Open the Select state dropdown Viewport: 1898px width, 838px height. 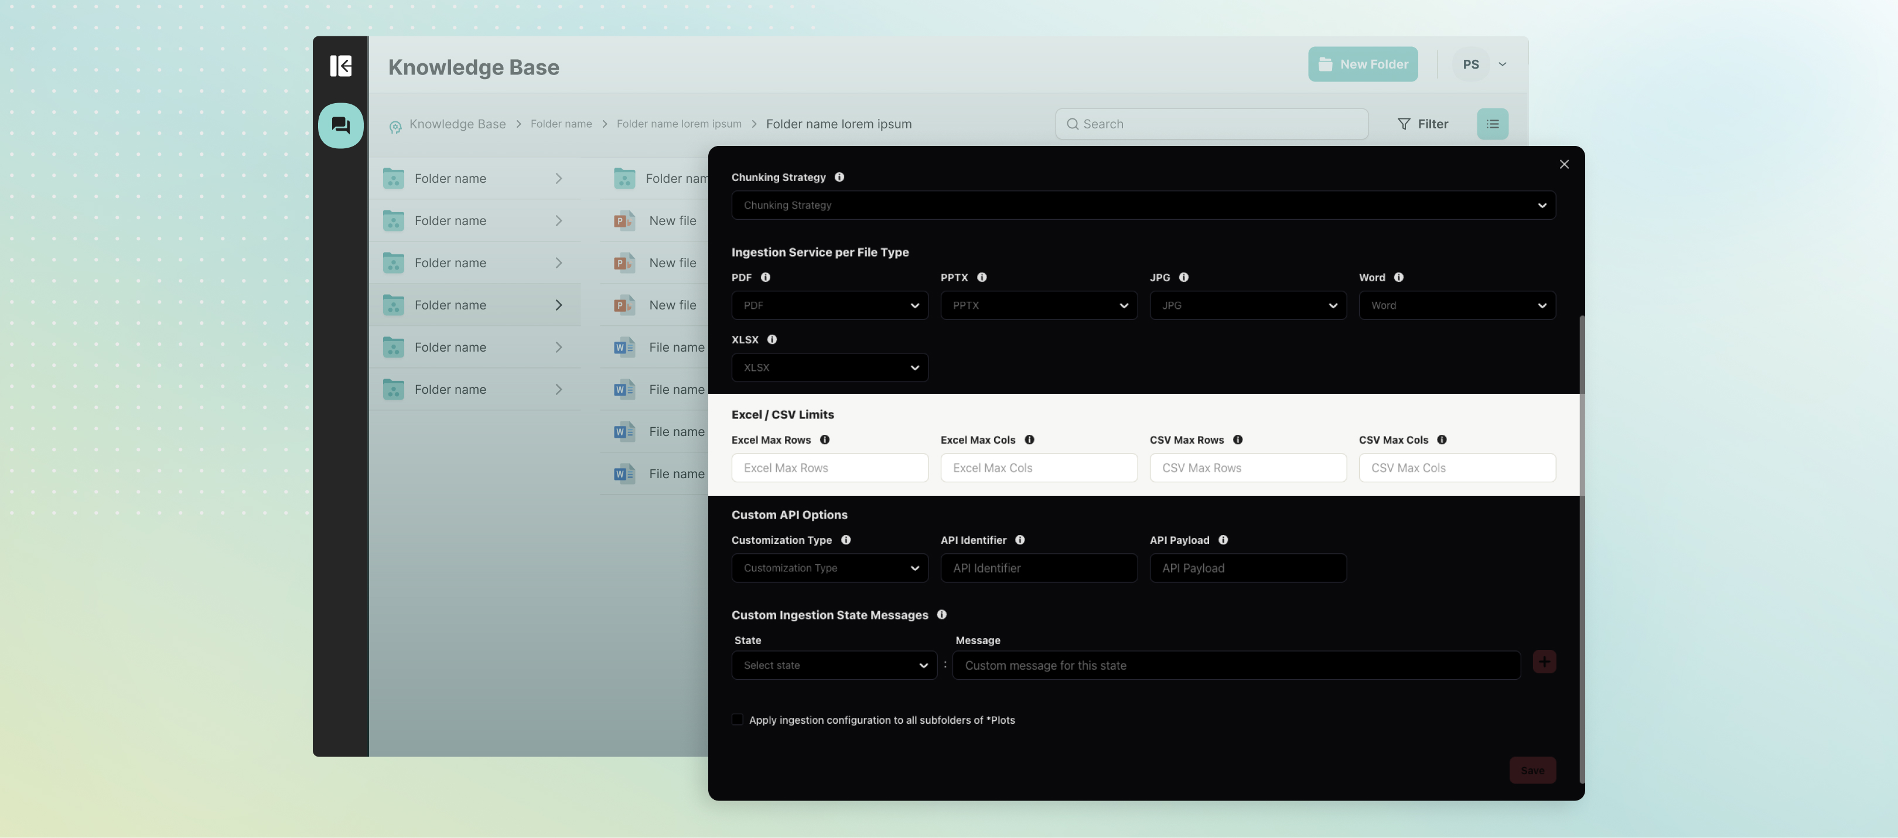(834, 666)
